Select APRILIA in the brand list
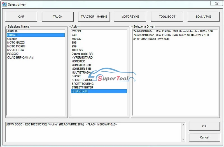Viewport: 224px width, 147px height. click(x=36, y=31)
